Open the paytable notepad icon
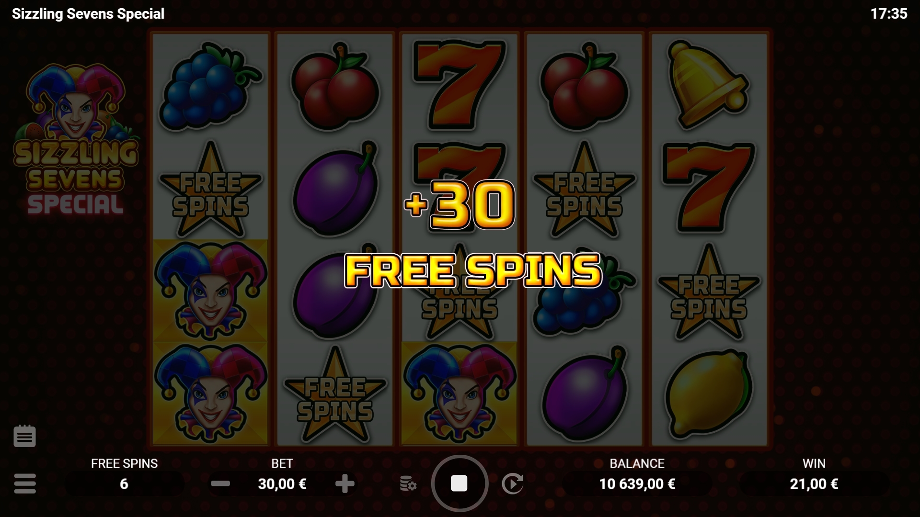The height and width of the screenshot is (517, 920). point(24,436)
